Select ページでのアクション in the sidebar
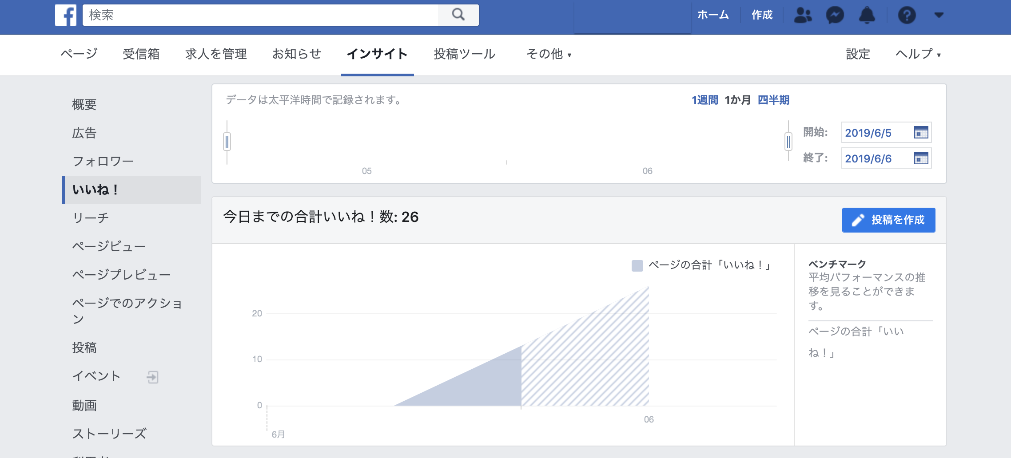The width and height of the screenshot is (1011, 458). [x=127, y=311]
